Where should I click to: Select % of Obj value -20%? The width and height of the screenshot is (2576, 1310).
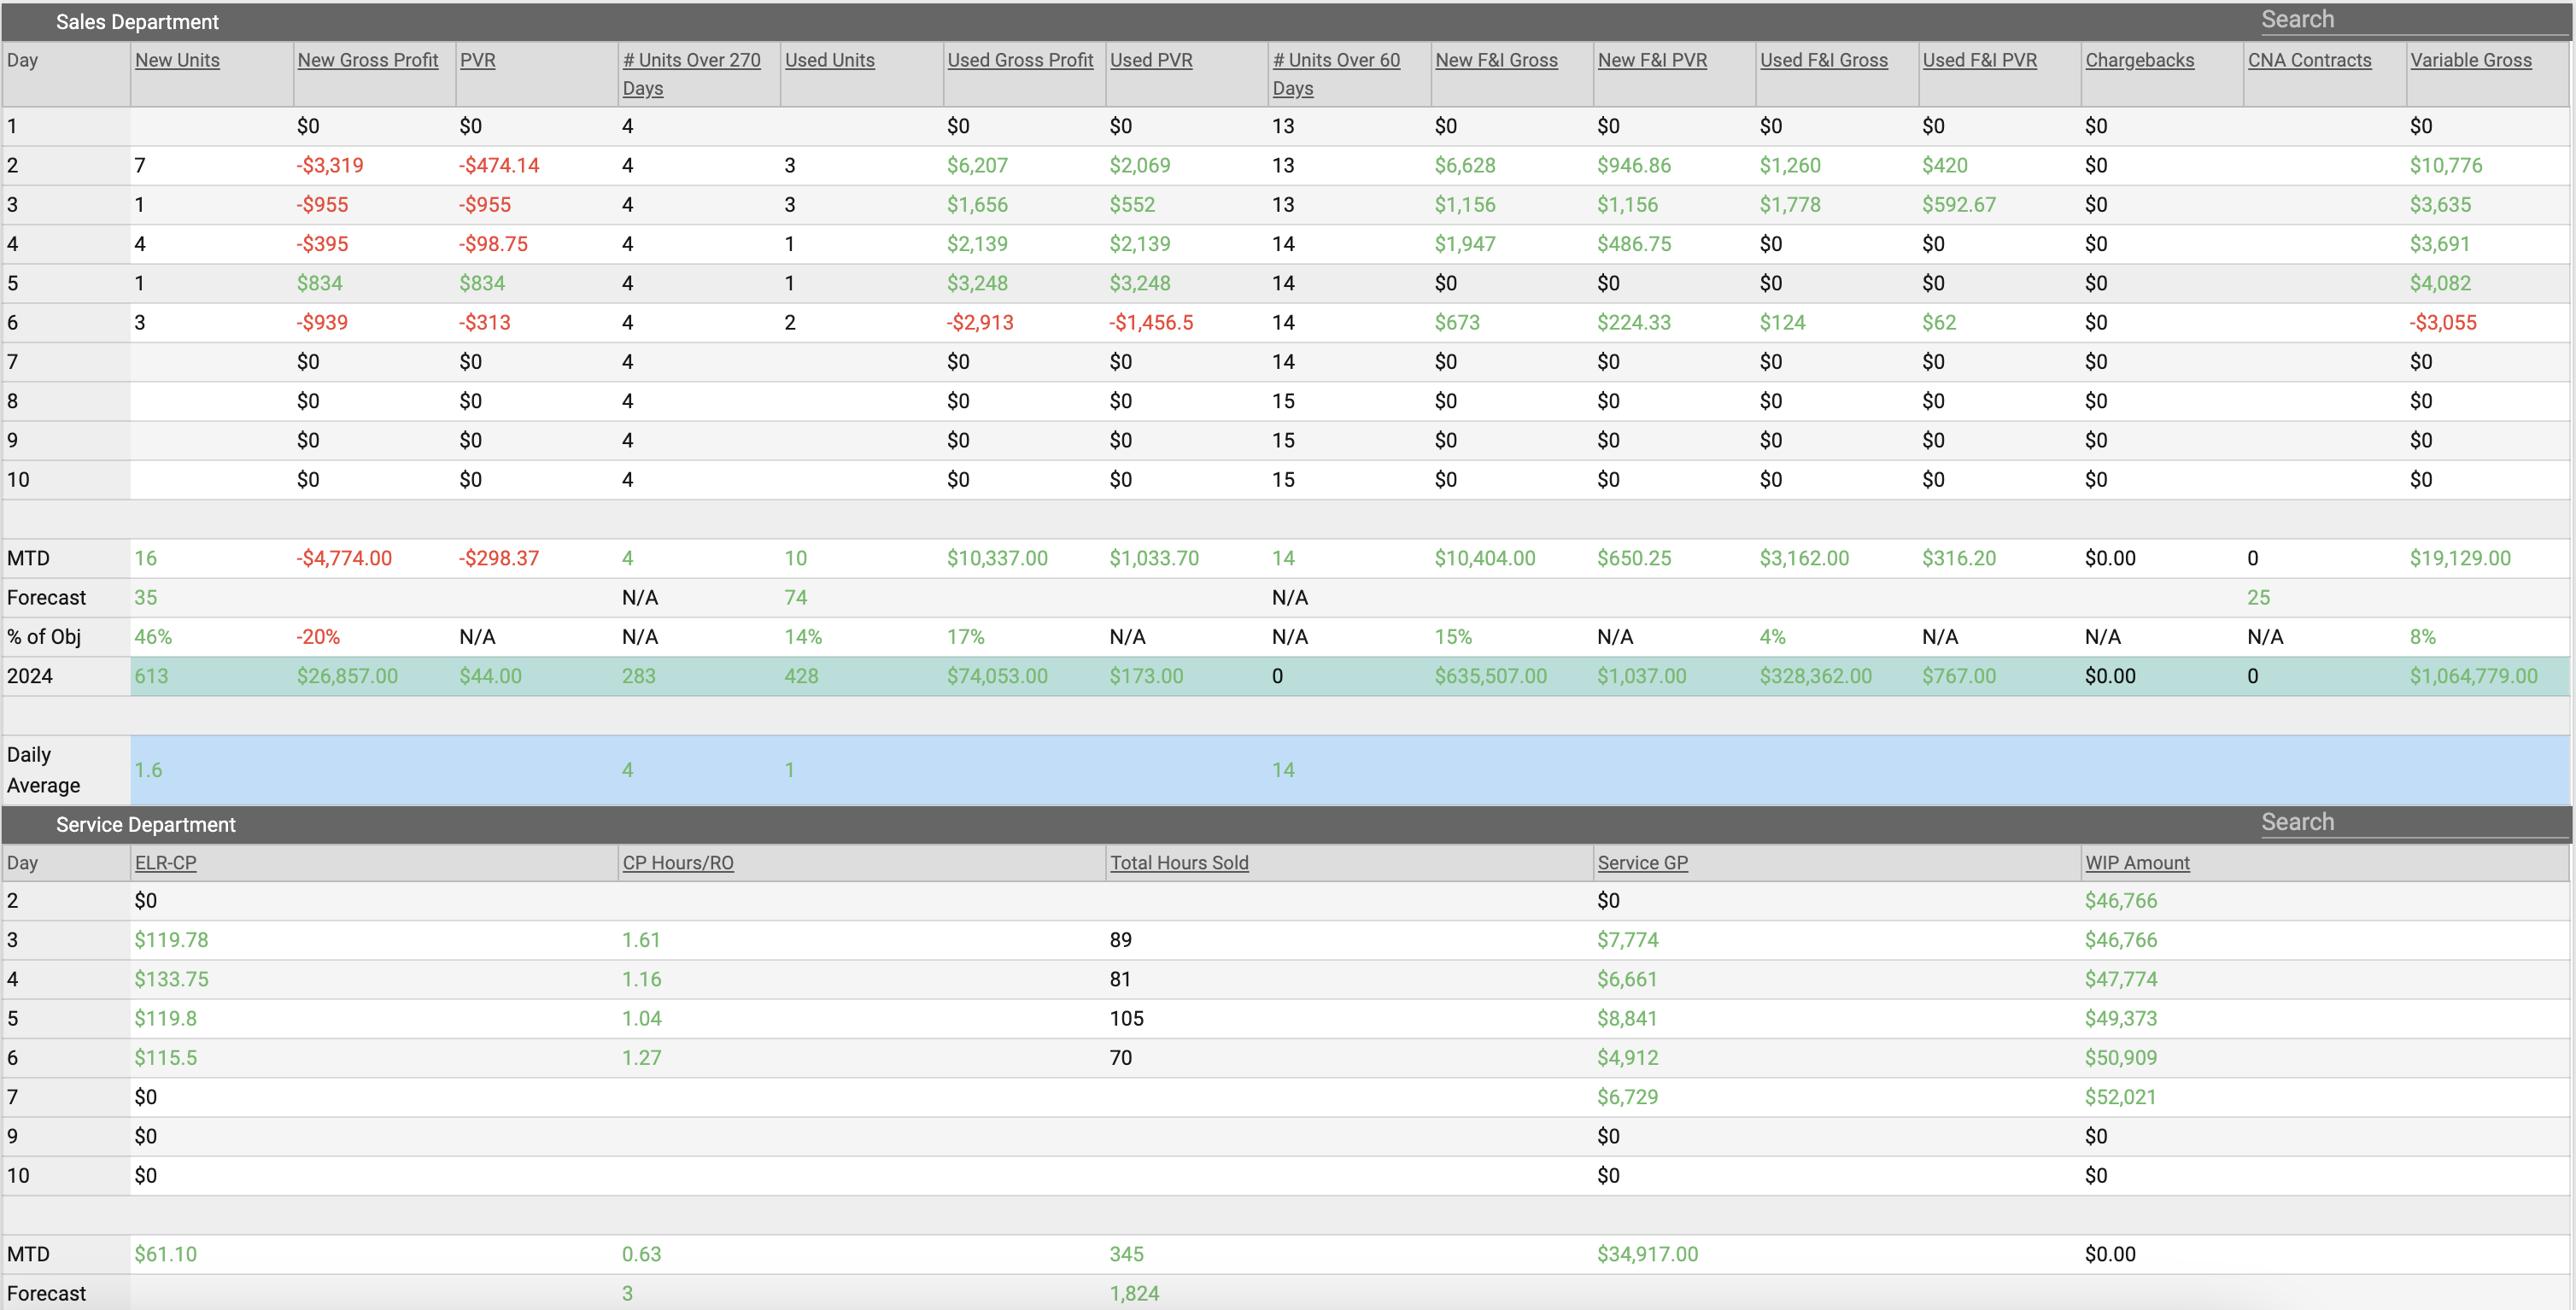coord(317,637)
